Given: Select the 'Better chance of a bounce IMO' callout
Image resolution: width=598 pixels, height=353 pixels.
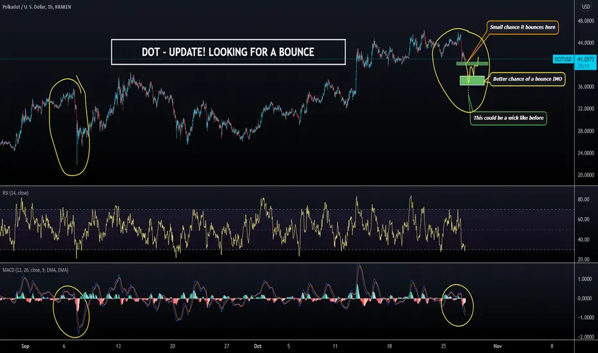Looking at the screenshot, I should click(527, 79).
